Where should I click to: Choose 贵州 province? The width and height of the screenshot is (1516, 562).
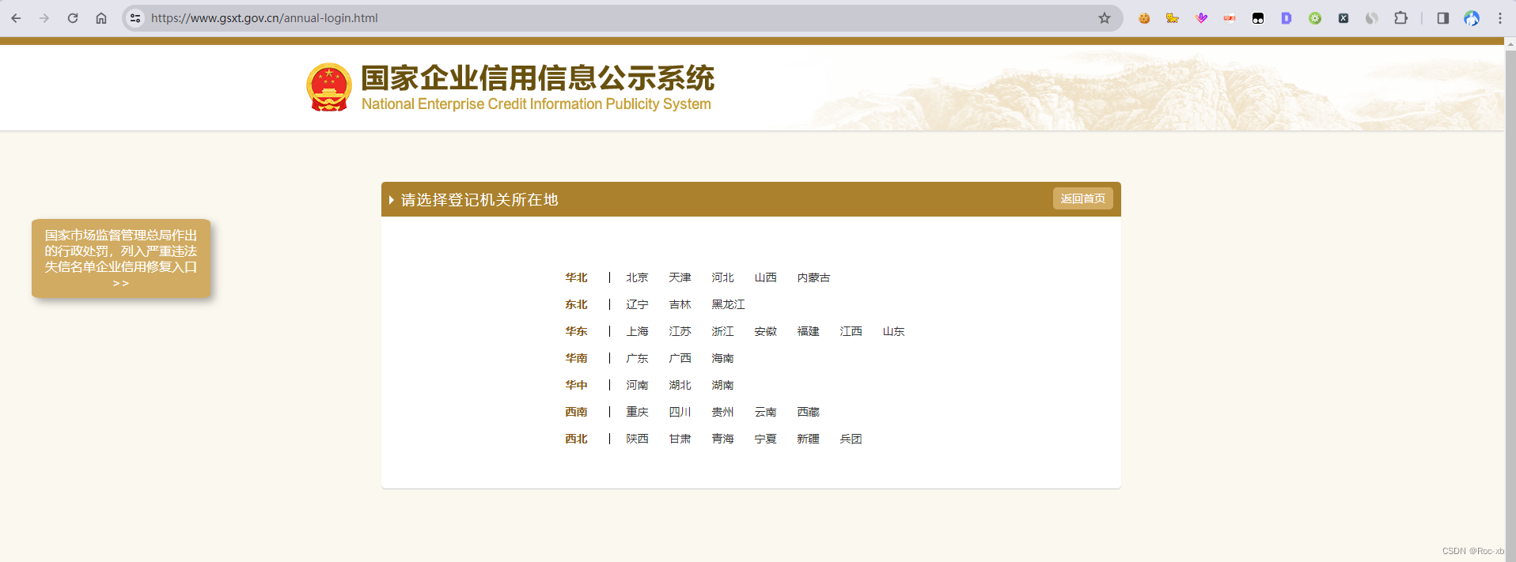(x=722, y=412)
